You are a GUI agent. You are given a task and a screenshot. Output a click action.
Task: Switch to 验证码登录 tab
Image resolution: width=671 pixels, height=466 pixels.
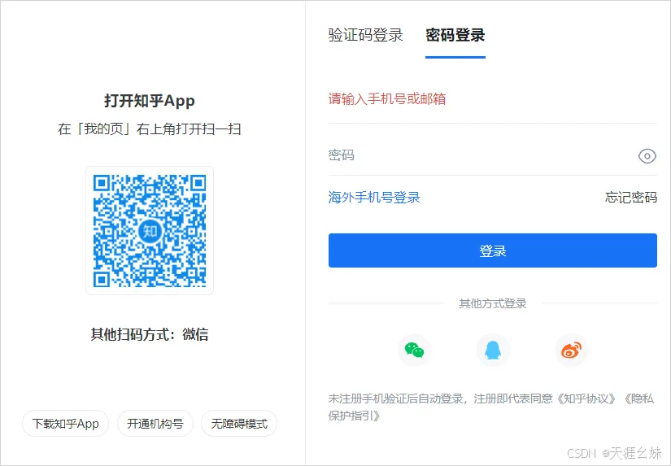tap(365, 35)
